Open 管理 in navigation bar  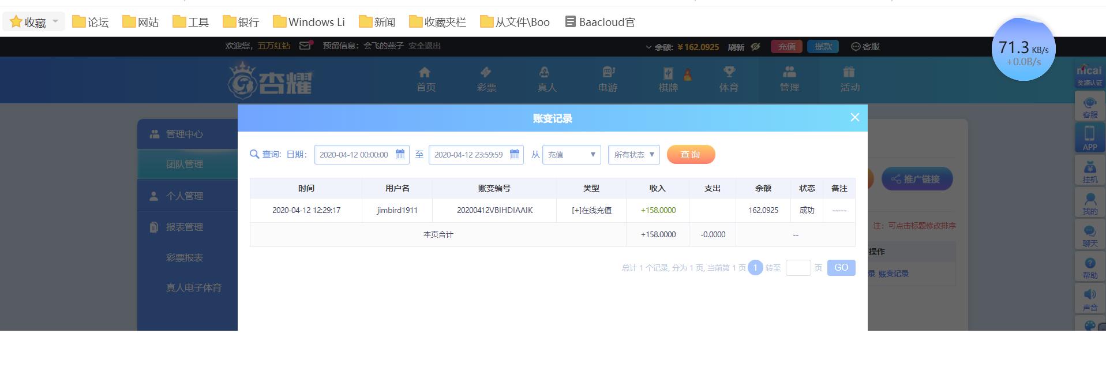tap(789, 80)
